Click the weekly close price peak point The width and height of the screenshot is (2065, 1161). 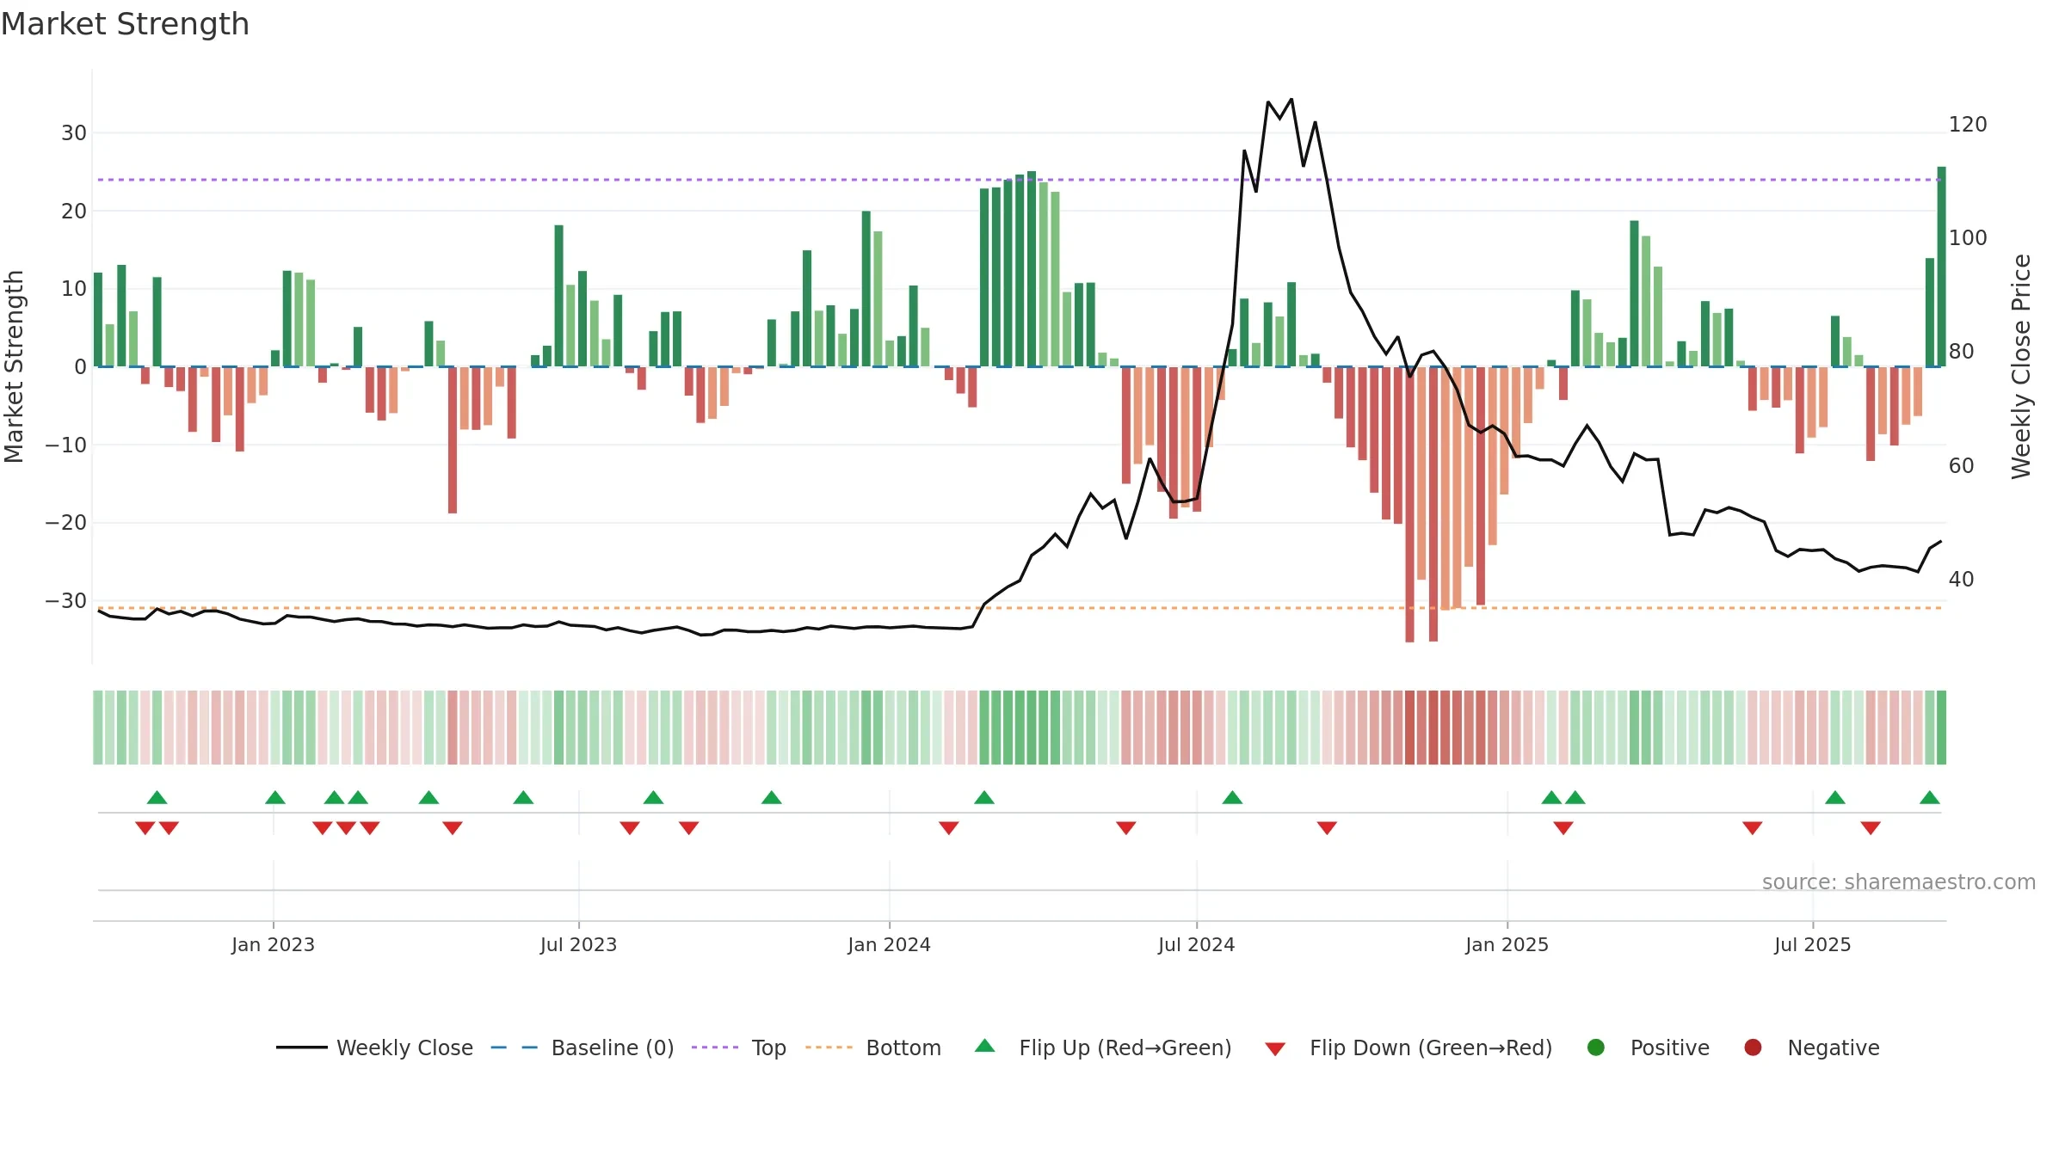click(1291, 99)
